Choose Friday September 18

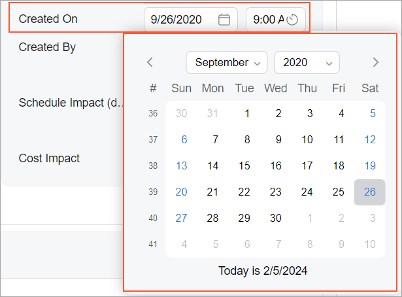(339, 166)
